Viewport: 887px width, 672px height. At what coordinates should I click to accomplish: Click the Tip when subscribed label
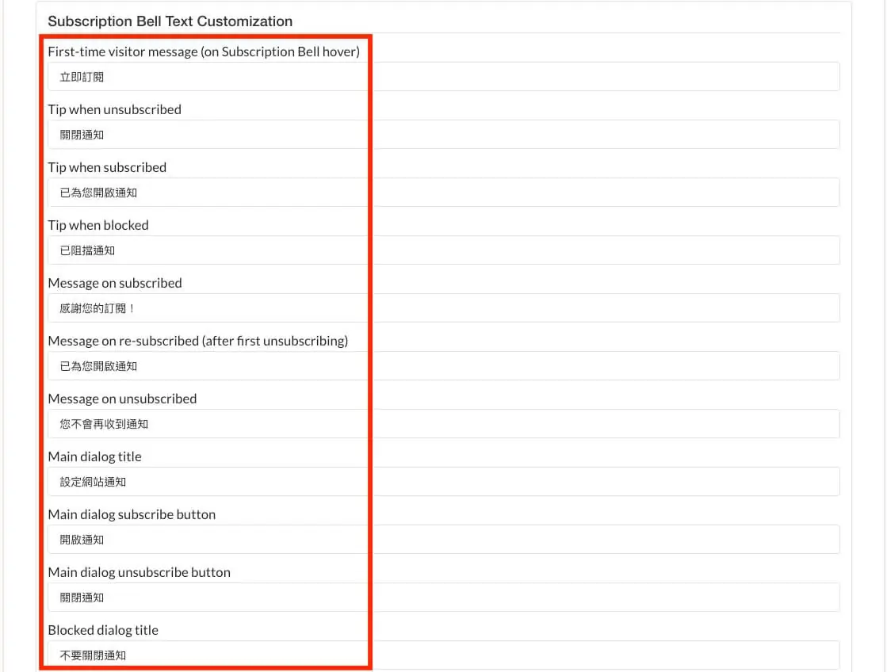[x=107, y=167]
